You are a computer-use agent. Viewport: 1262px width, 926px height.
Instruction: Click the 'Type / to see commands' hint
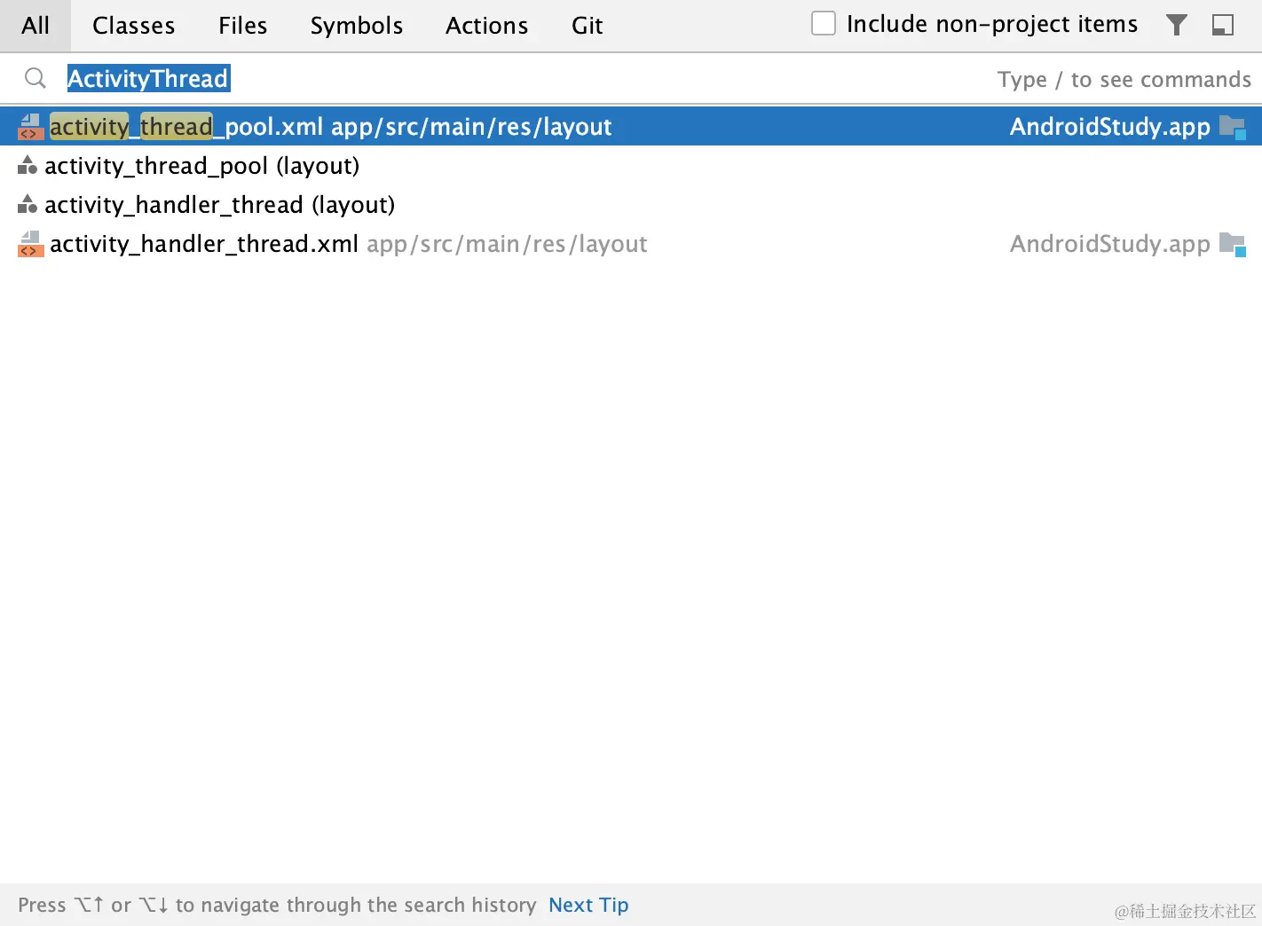point(1124,80)
